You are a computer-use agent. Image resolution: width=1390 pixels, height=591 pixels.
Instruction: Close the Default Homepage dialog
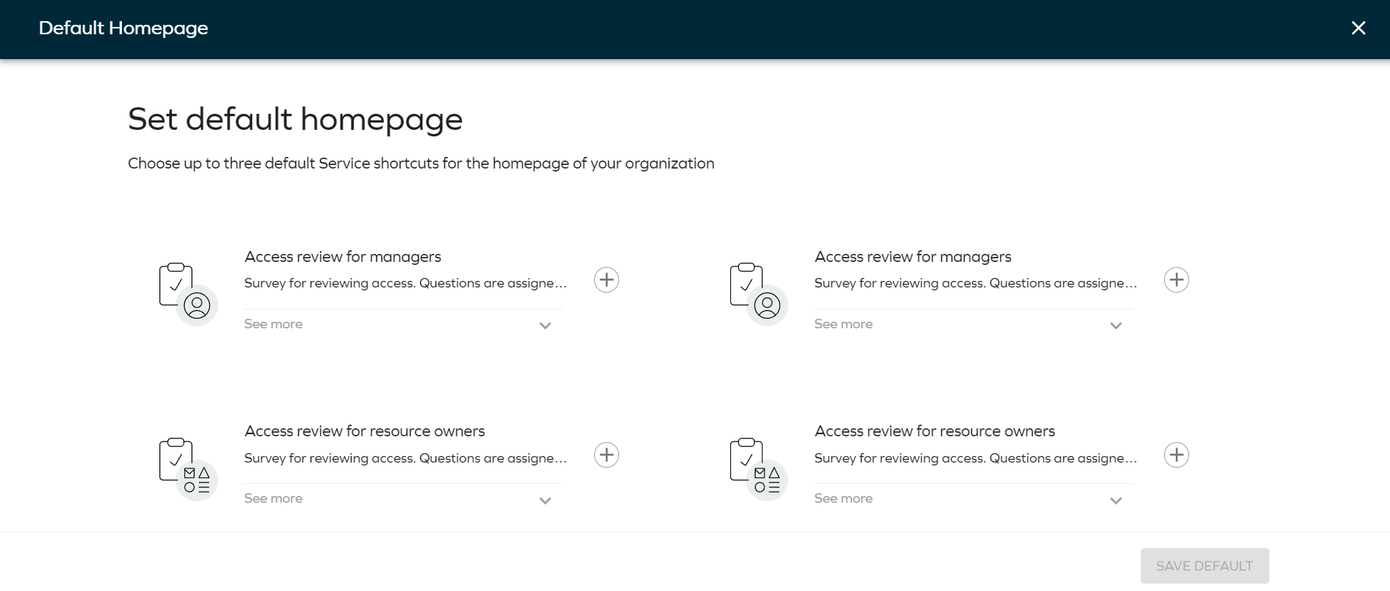[x=1358, y=28]
